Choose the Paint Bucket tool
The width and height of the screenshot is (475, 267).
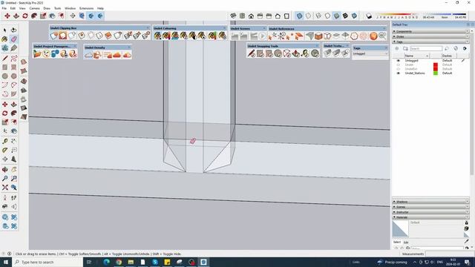[x=5, y=39]
